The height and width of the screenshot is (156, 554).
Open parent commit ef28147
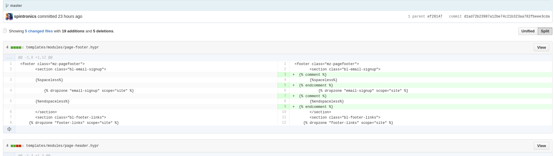coord(435,17)
